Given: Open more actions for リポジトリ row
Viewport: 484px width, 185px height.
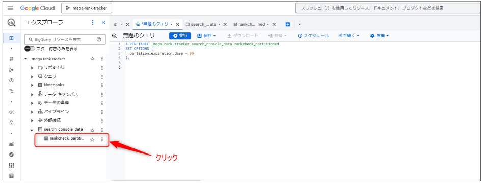Looking at the screenshot, I should [x=102, y=68].
